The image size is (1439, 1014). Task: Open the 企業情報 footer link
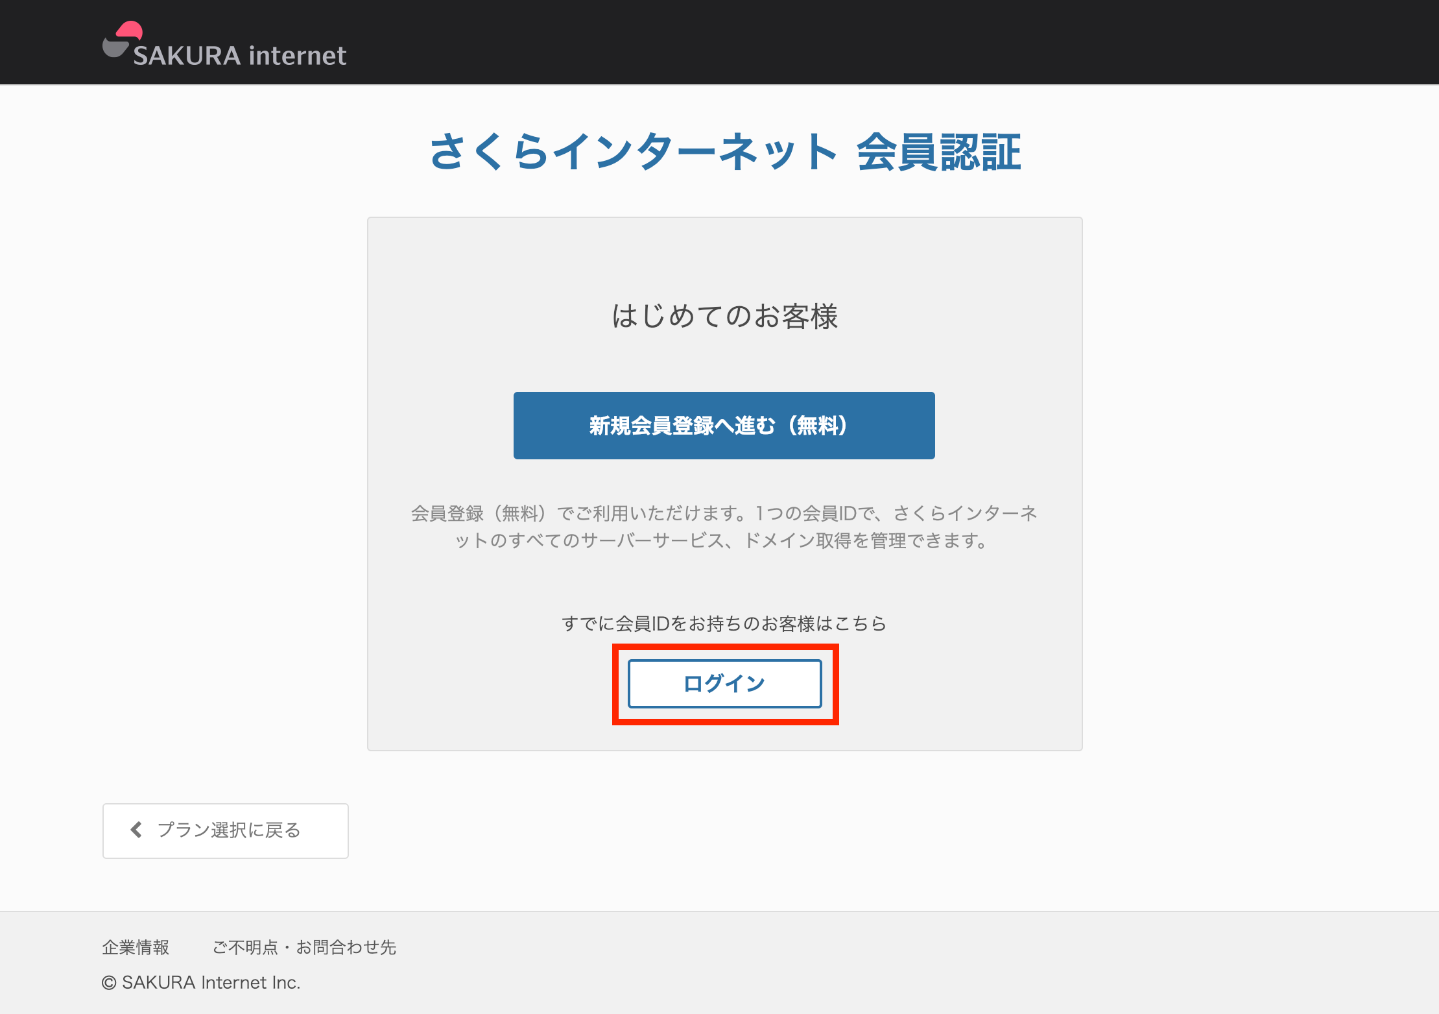pyautogui.click(x=136, y=947)
